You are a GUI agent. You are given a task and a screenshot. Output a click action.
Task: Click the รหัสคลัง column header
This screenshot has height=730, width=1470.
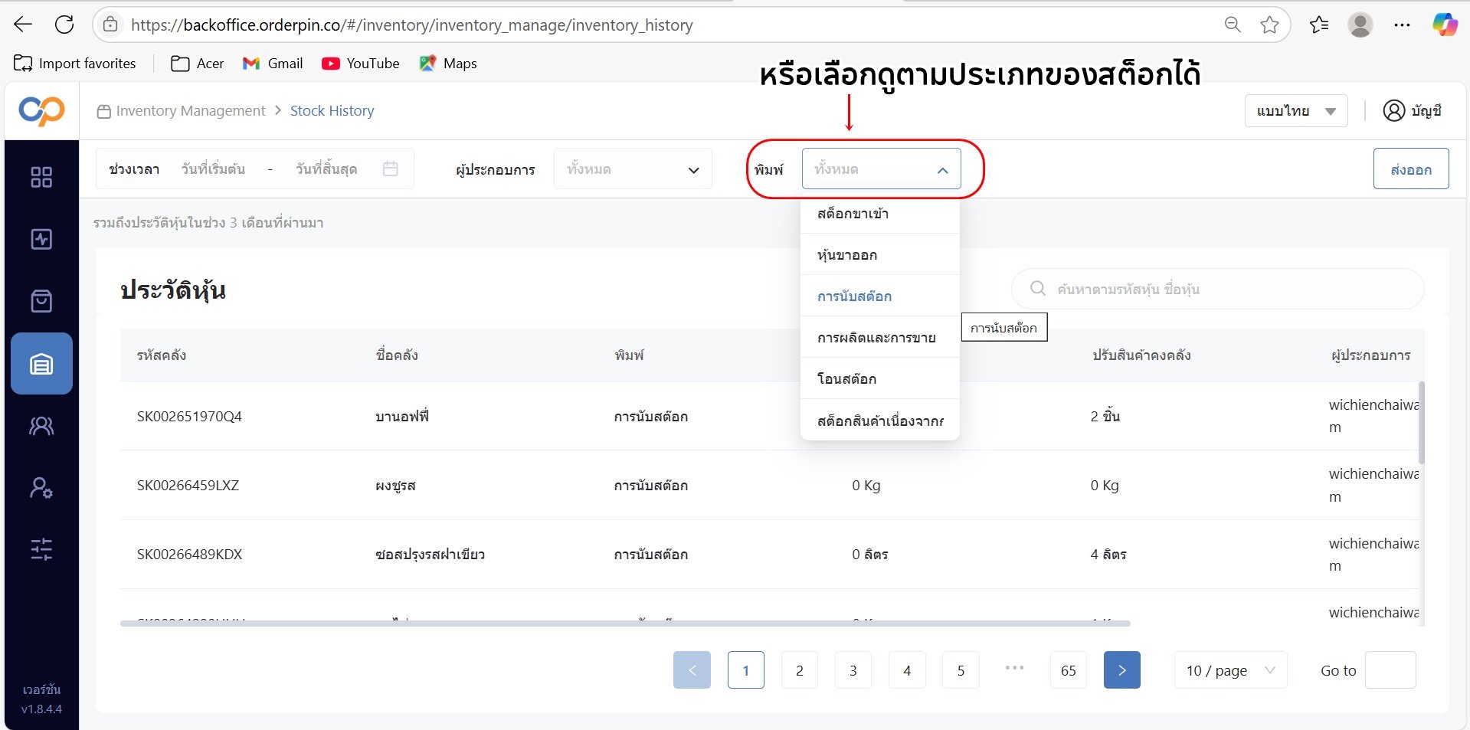click(x=161, y=355)
